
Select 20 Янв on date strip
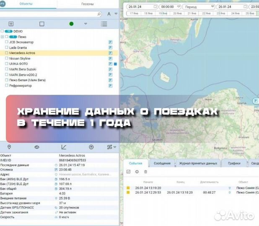pyautogui.click(x=177, y=13)
